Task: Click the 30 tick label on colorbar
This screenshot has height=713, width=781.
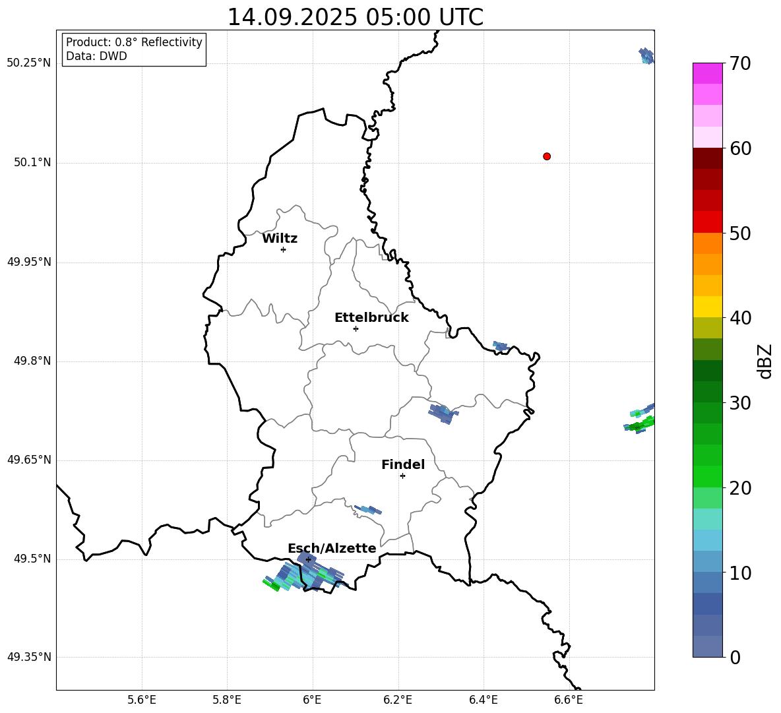Action: click(x=739, y=403)
